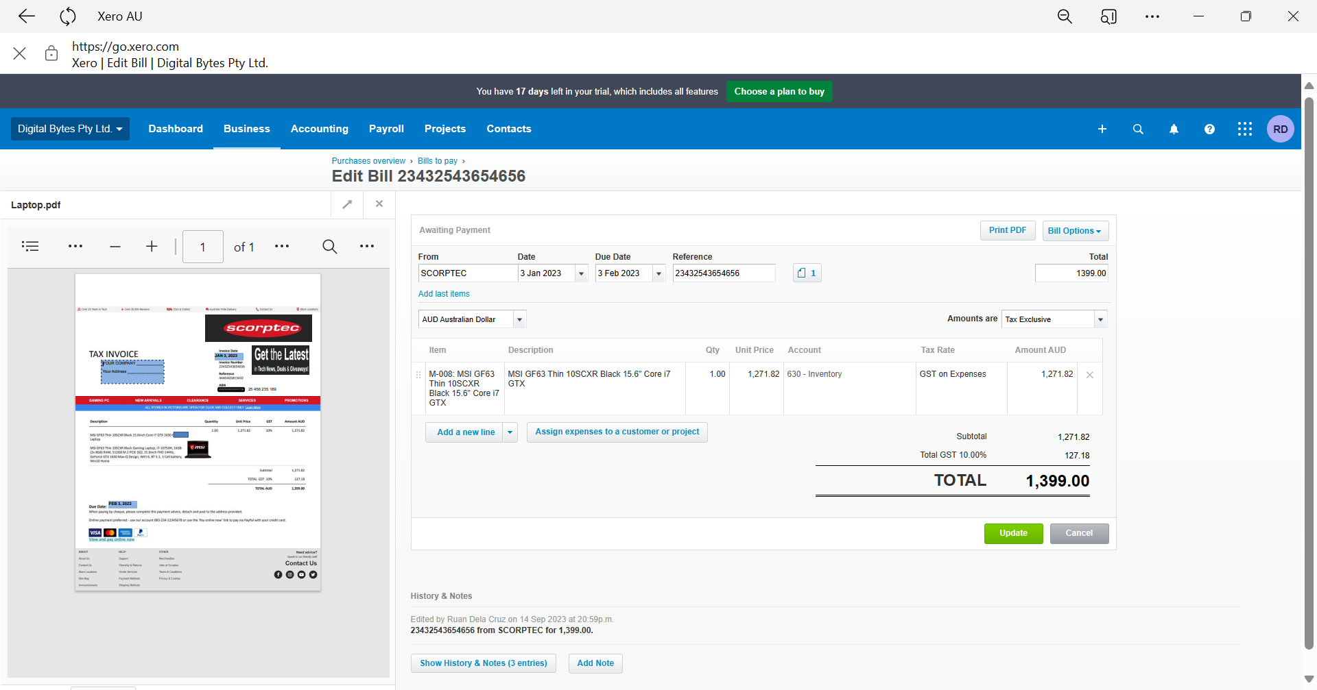
Task: Expand the Laptop.pdf preview to full view
Action: click(x=348, y=204)
